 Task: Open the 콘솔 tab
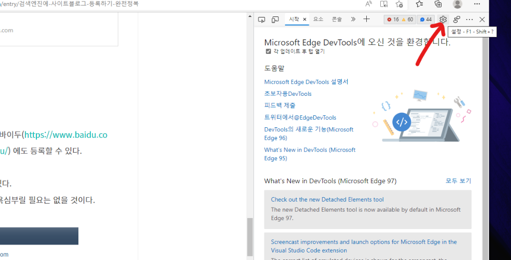(337, 19)
